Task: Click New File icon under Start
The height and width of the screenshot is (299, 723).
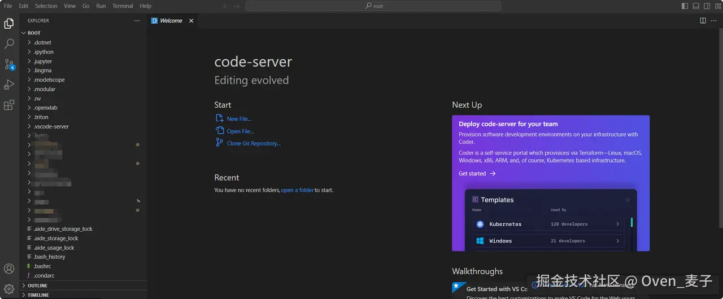Action: pos(220,118)
